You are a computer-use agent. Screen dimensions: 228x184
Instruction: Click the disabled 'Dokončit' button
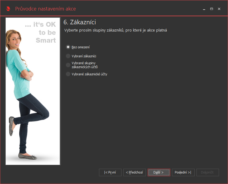(208, 172)
